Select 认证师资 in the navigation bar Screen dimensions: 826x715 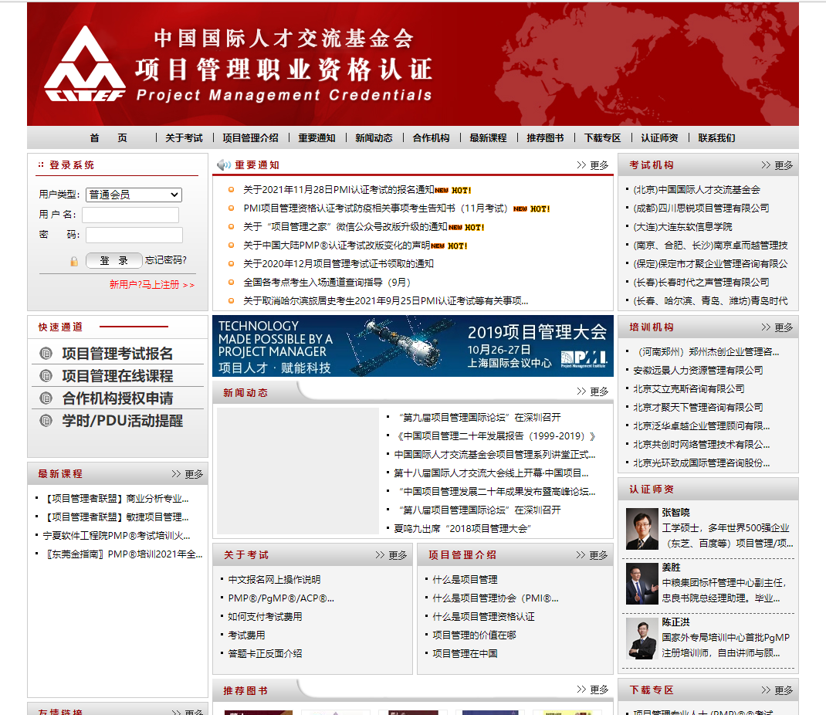[659, 138]
